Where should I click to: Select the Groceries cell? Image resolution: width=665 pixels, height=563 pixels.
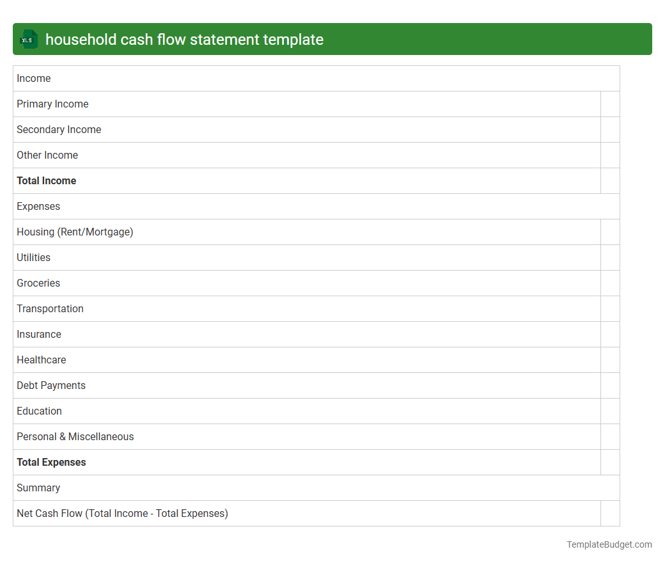tap(38, 283)
